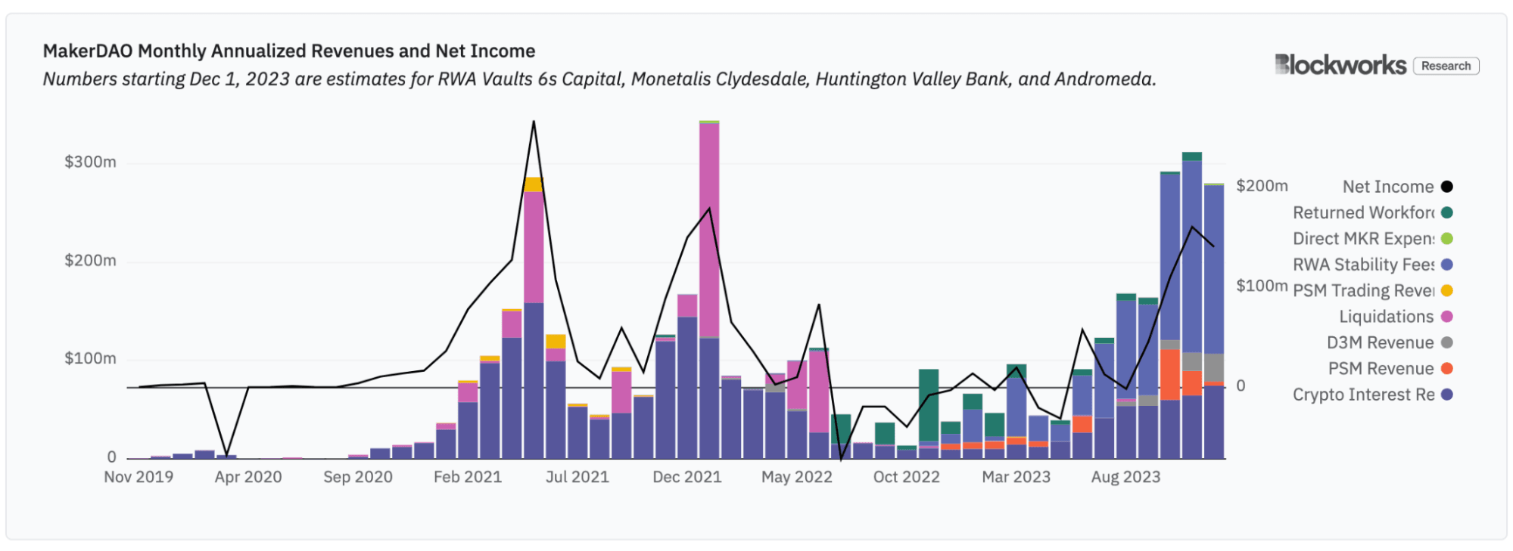Select the "Feb 2021" x-axis label
Image resolution: width=1513 pixels, height=551 pixels.
click(x=468, y=477)
